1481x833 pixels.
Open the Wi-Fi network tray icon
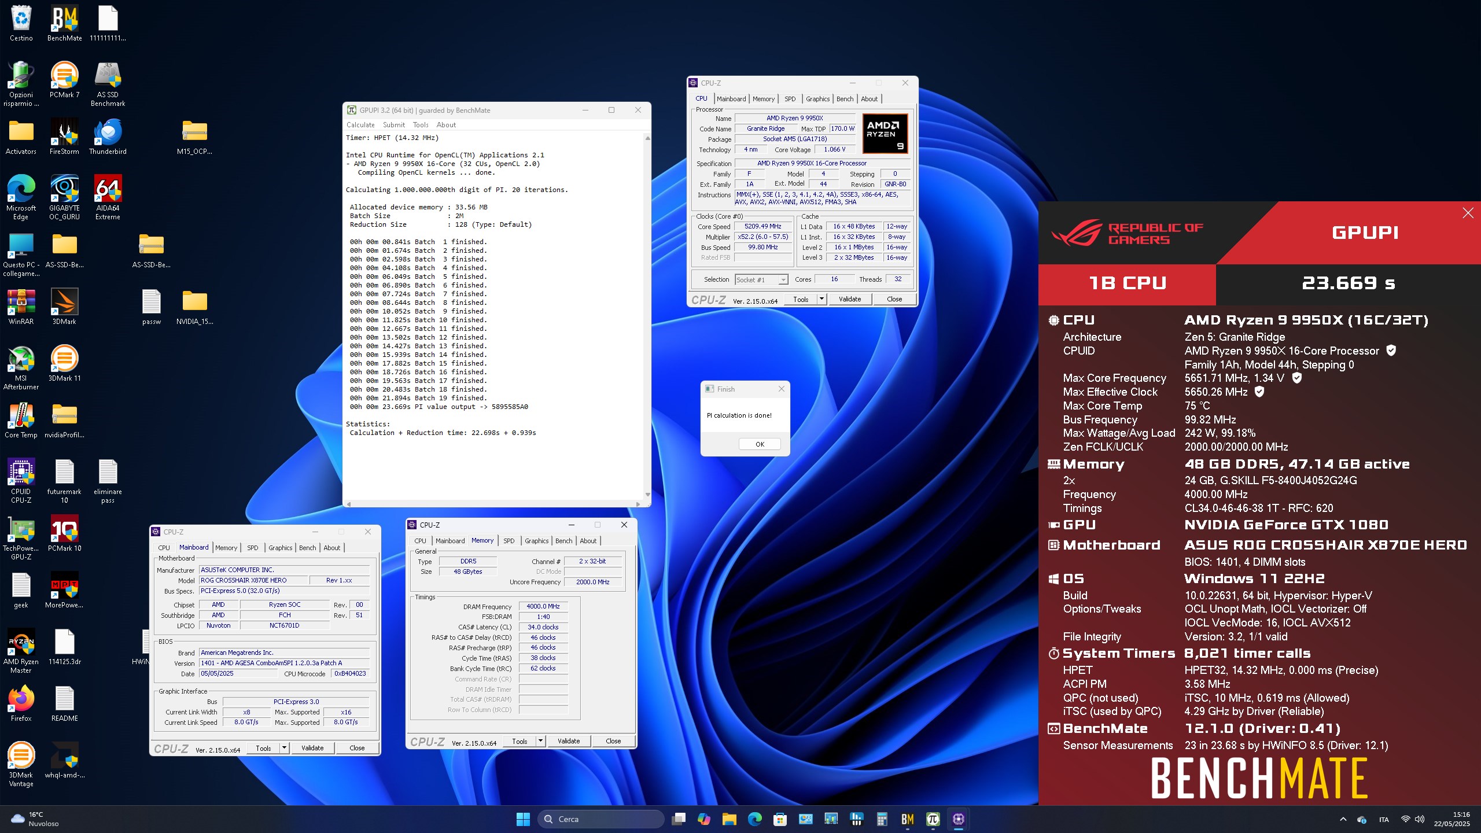pyautogui.click(x=1405, y=819)
